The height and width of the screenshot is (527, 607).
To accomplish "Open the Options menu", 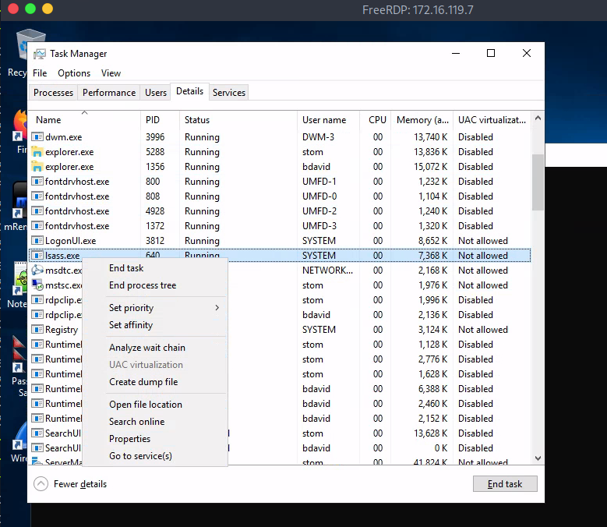I will tap(74, 73).
